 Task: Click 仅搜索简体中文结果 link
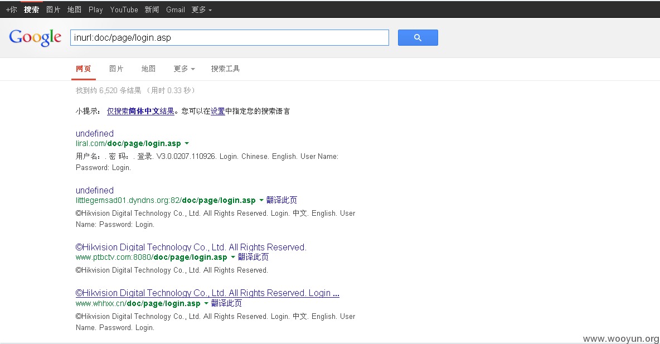(140, 111)
